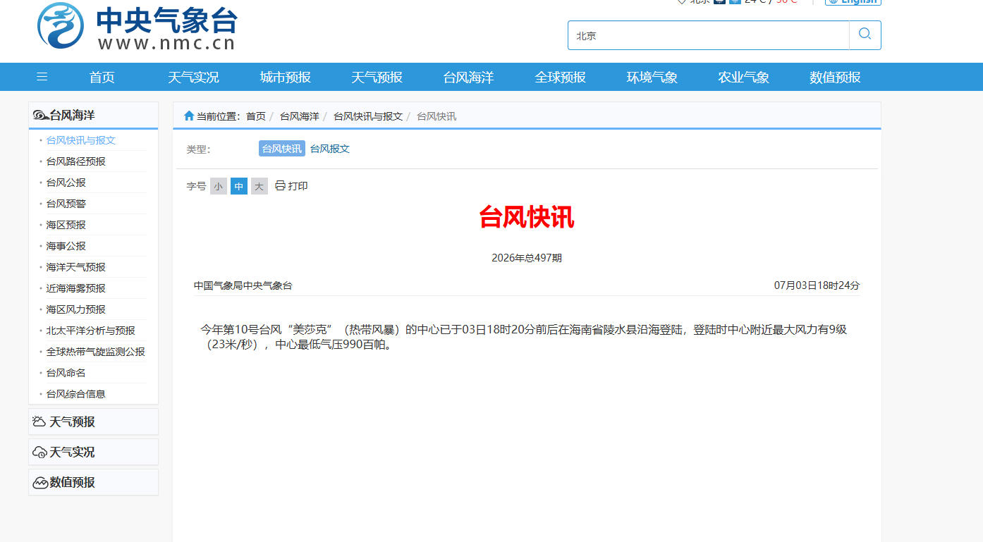This screenshot has height=542, width=983.
Task: Open 台风命名 in the sidebar
Action: [66, 373]
